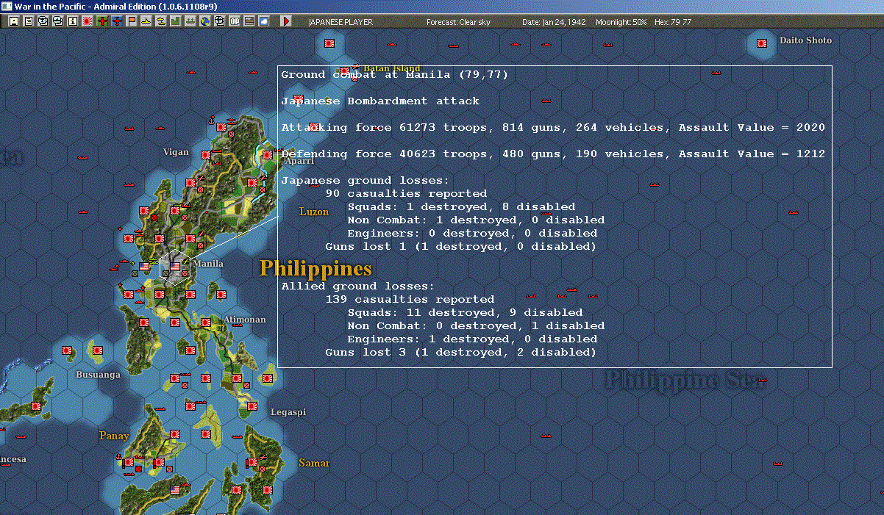This screenshot has width=884, height=515.
Task: Click 'Japanese ground losses:' heading
Action: tap(366, 180)
